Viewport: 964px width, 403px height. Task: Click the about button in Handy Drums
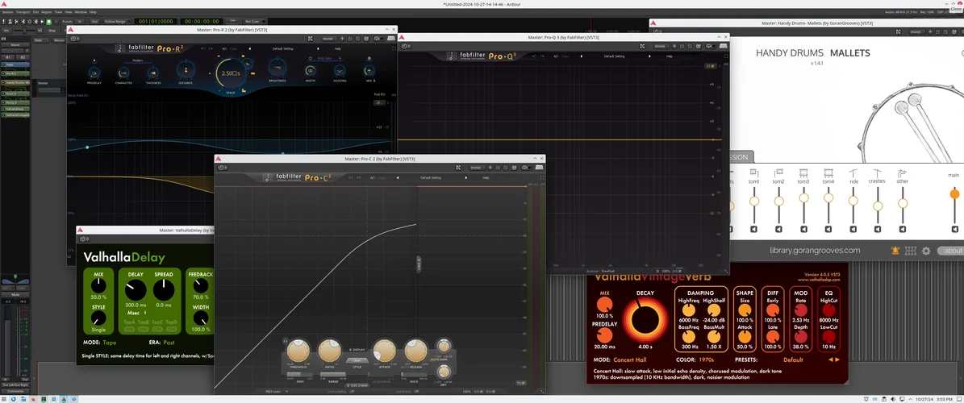pyautogui.click(x=952, y=251)
